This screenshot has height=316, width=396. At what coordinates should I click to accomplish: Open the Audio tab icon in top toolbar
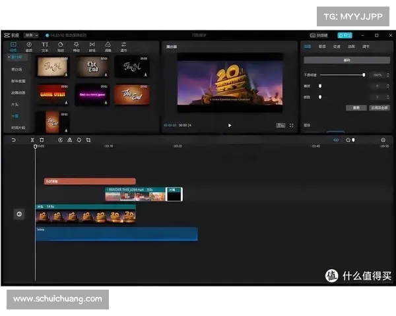(29, 45)
